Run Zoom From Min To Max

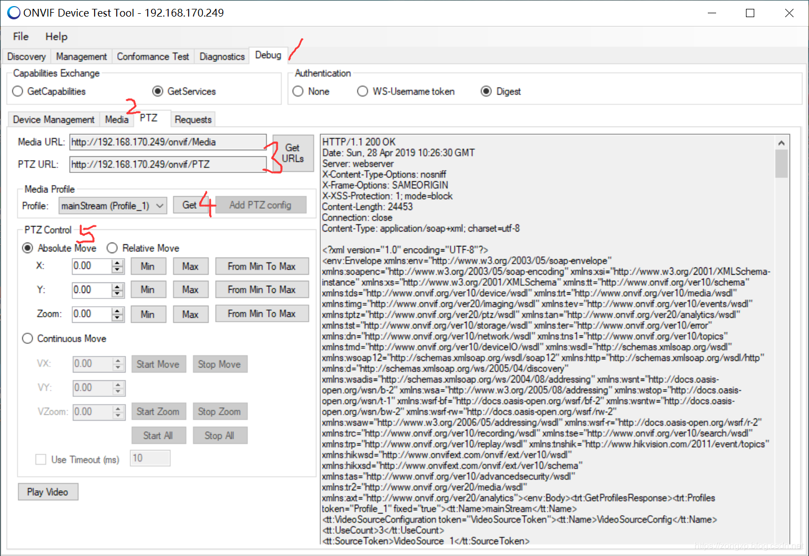pyautogui.click(x=262, y=314)
